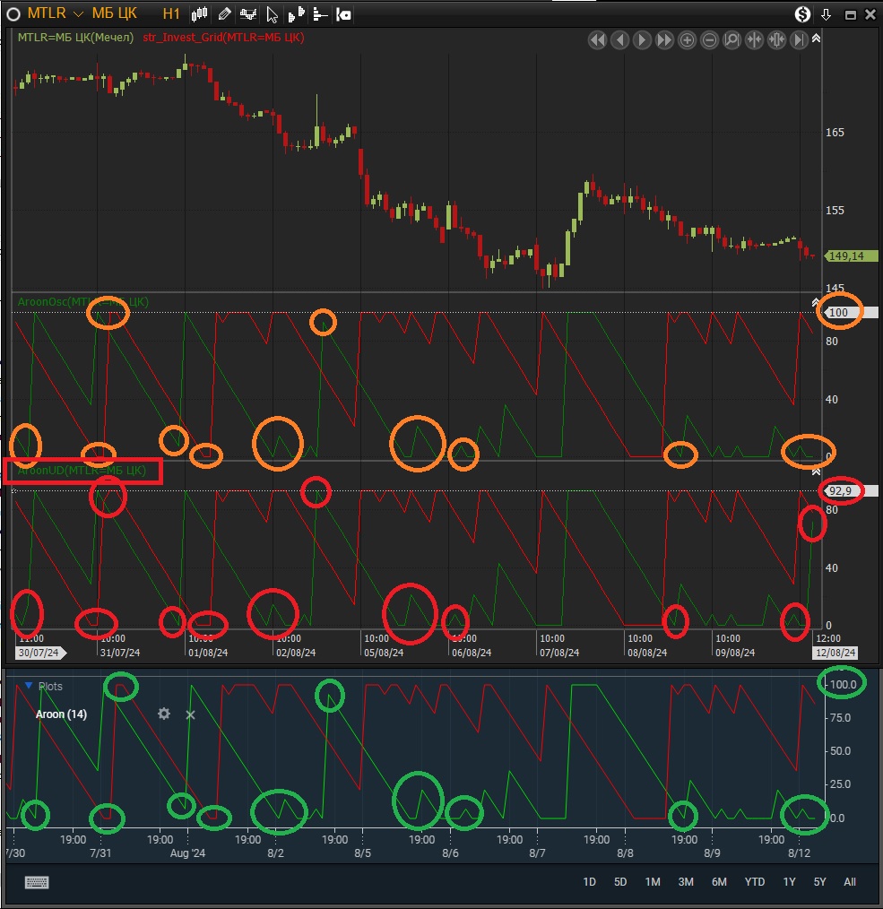Open Aroon (14) settings gear
Screen dimensions: 883x909
164,714
